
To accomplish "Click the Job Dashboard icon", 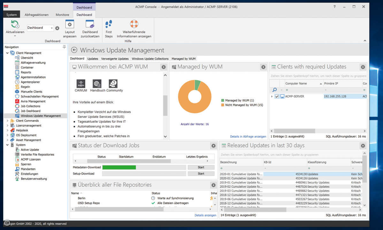I will pyautogui.click(x=17, y=111).
